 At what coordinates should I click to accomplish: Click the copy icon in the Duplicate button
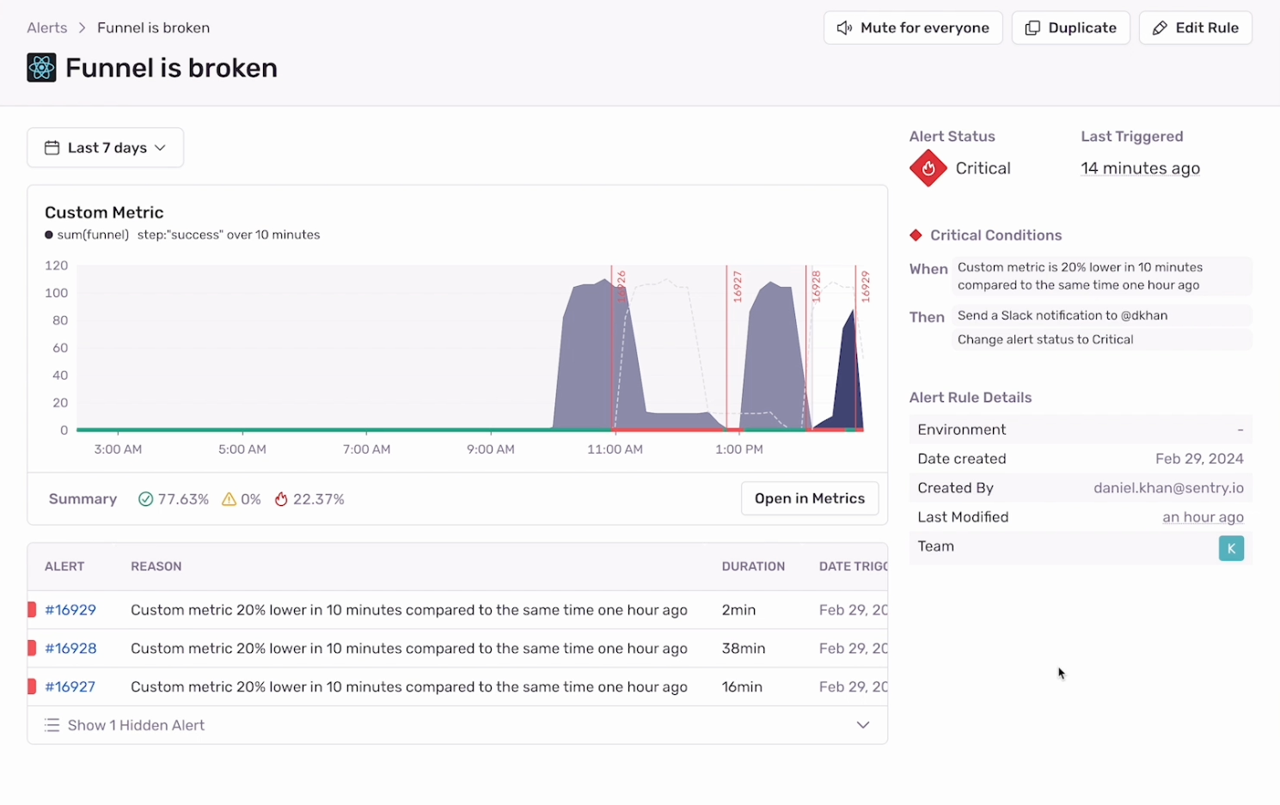[1032, 28]
